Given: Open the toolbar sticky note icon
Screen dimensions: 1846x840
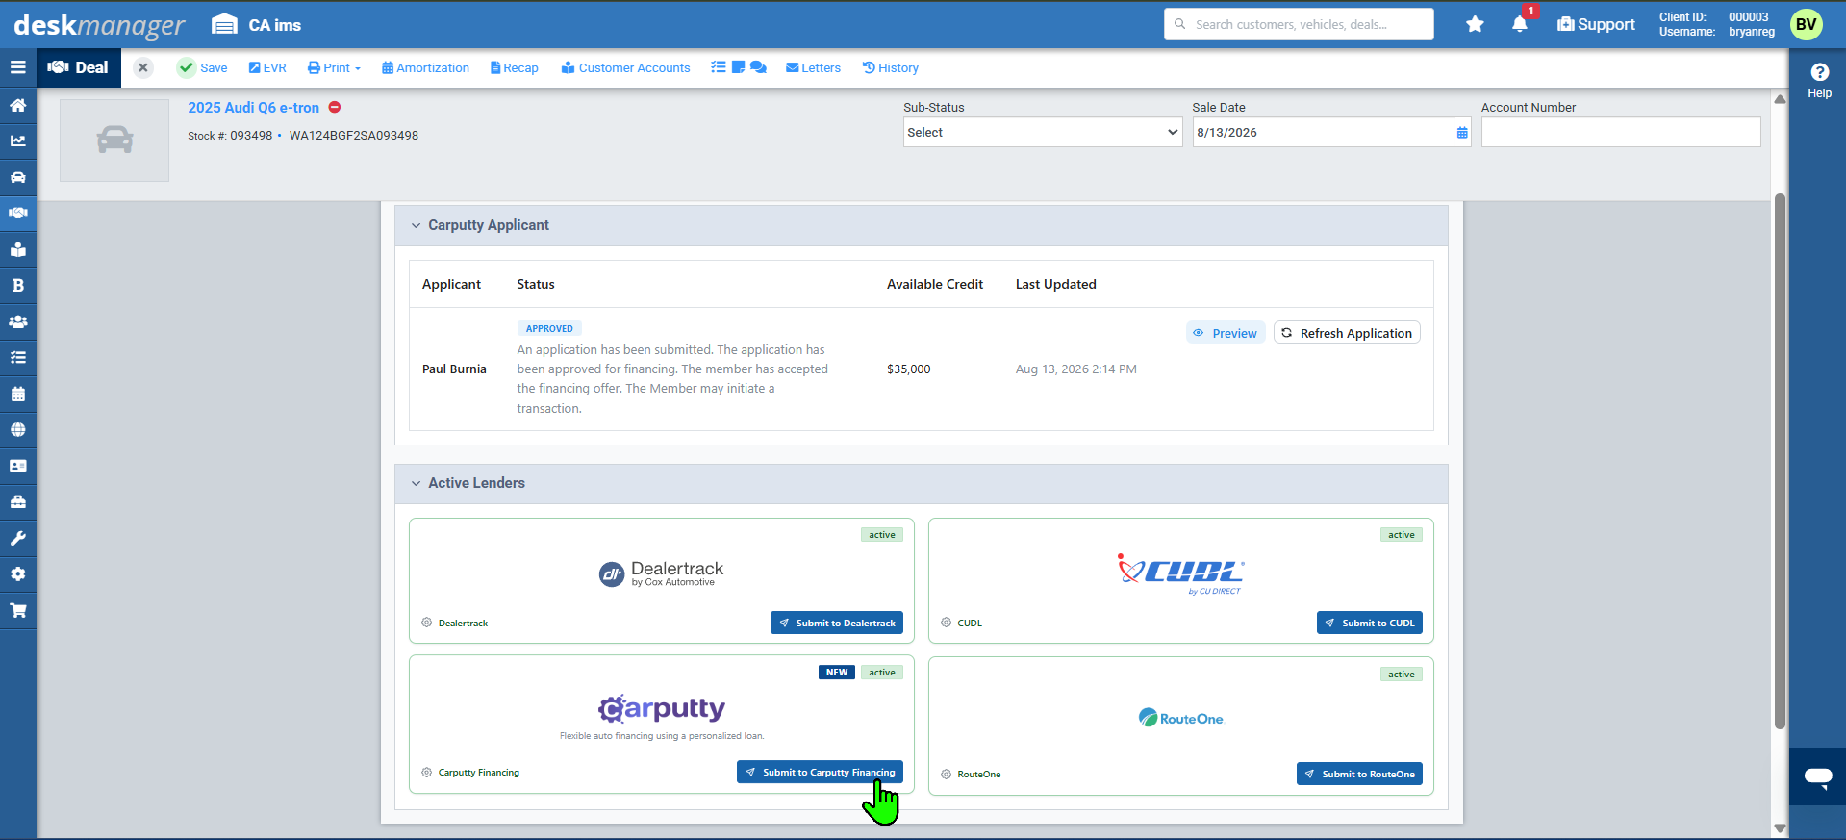Looking at the screenshot, I should (x=739, y=67).
